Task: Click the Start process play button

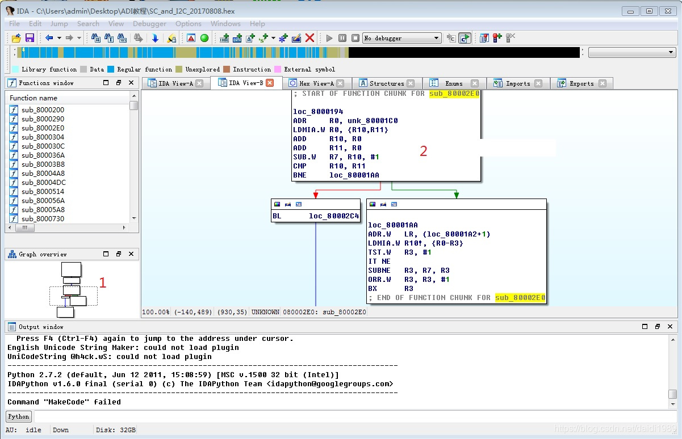Action: click(329, 38)
